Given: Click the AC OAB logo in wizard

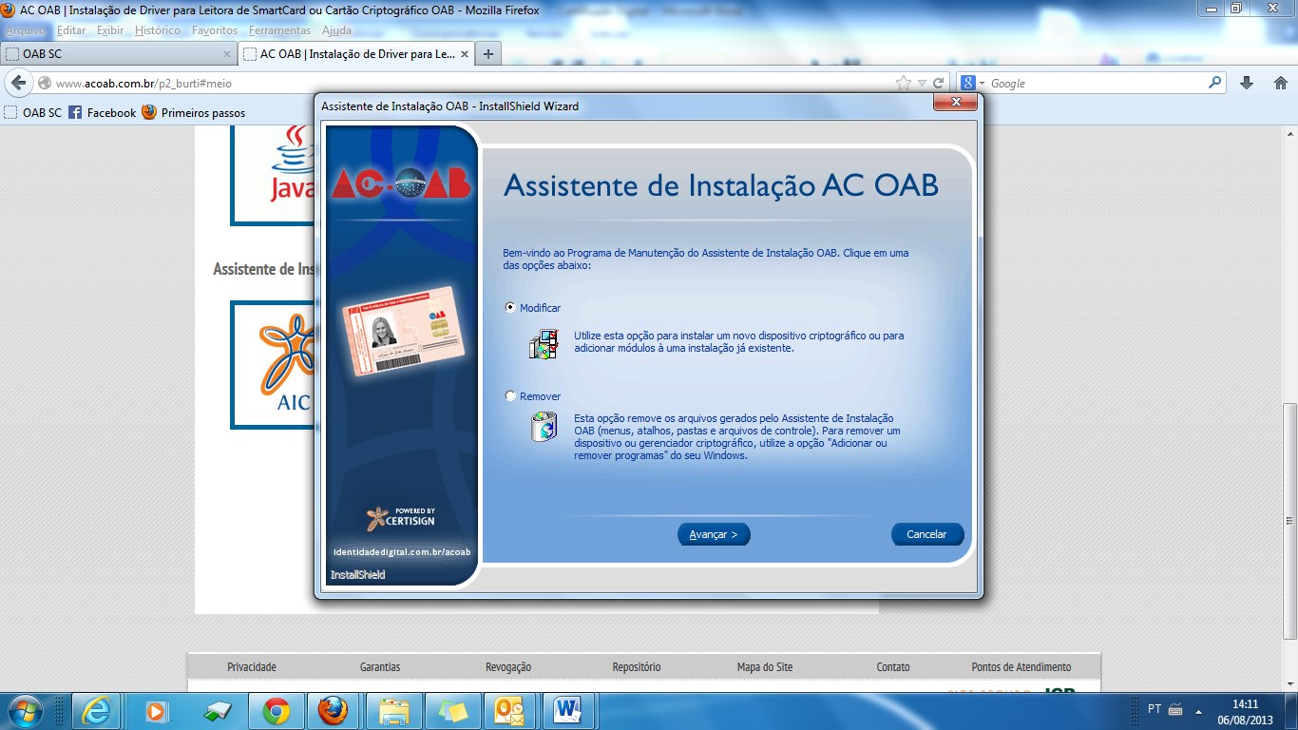Looking at the screenshot, I should (x=401, y=182).
